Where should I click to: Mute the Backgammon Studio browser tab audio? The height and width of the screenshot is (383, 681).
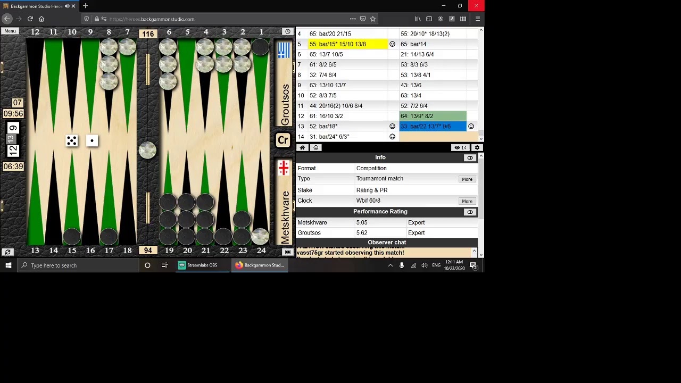(67, 6)
